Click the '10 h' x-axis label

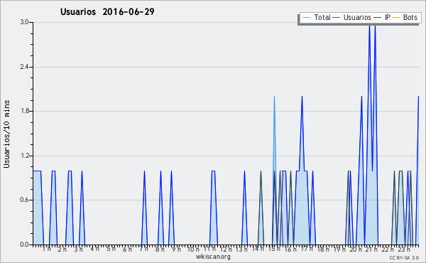(x=193, y=249)
